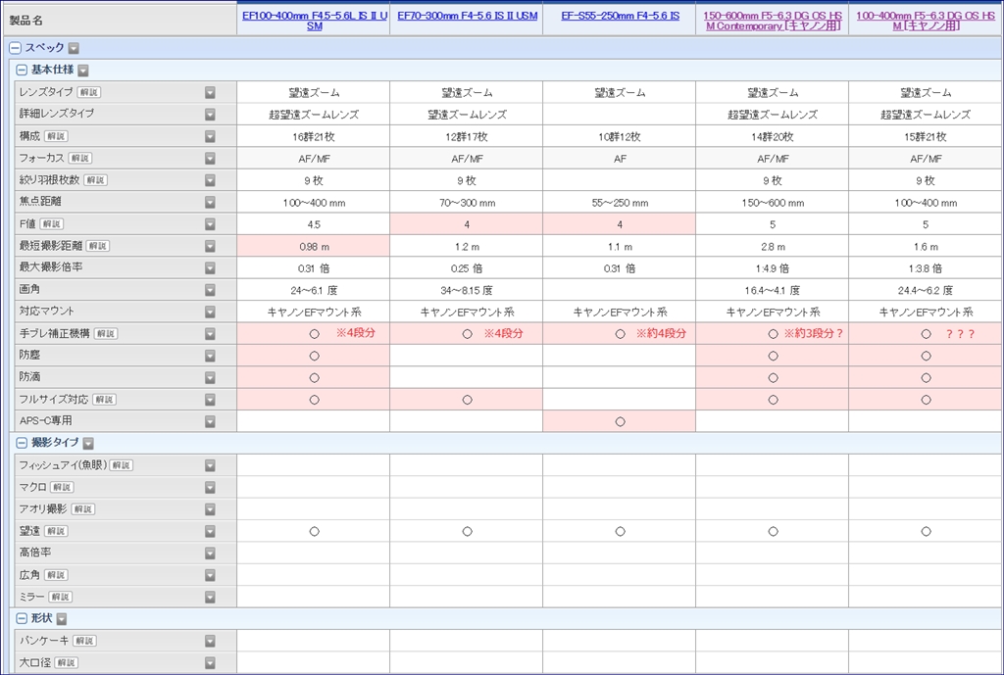Image resolution: width=1004 pixels, height=675 pixels.
Task: Collapse the 形状 section
Action: [x=22, y=619]
